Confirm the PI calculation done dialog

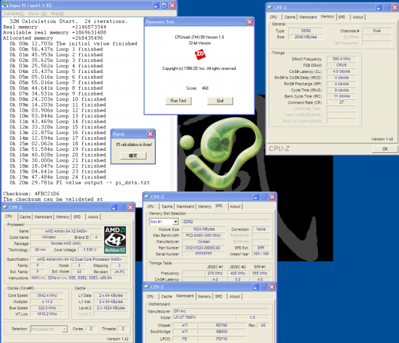click(x=133, y=156)
